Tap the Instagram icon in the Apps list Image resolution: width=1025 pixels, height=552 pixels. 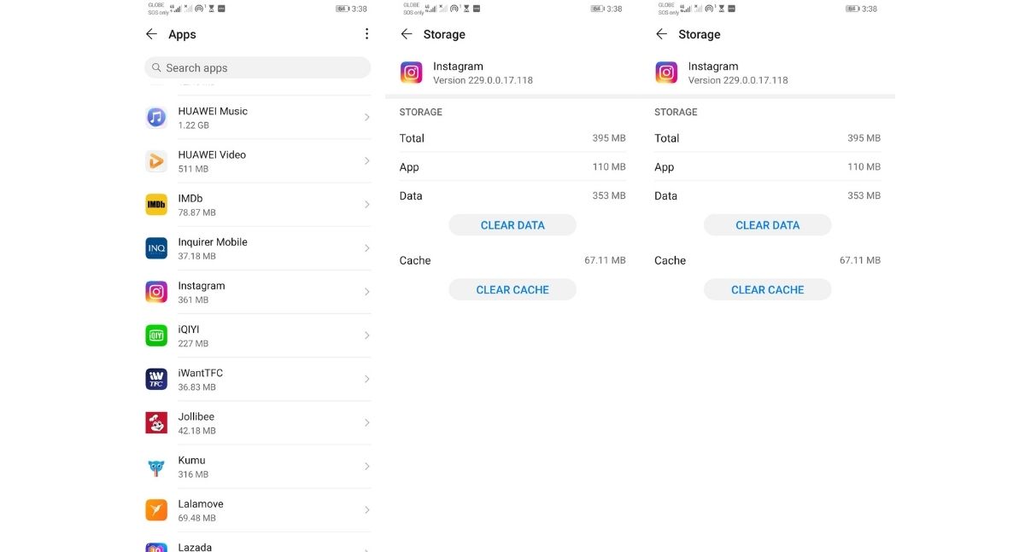155,292
